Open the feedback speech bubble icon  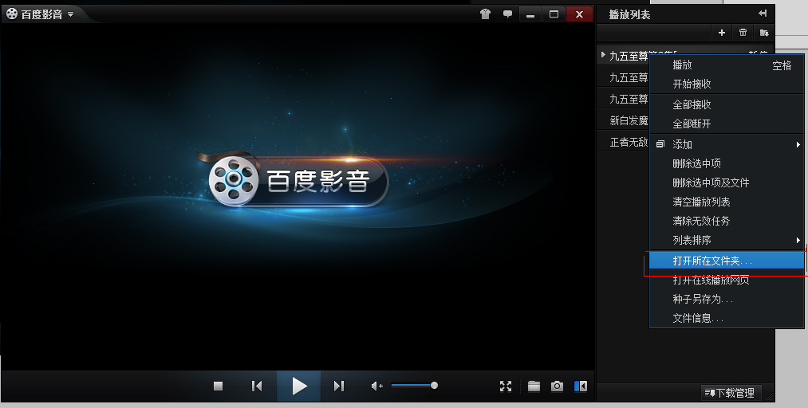pyautogui.click(x=507, y=14)
